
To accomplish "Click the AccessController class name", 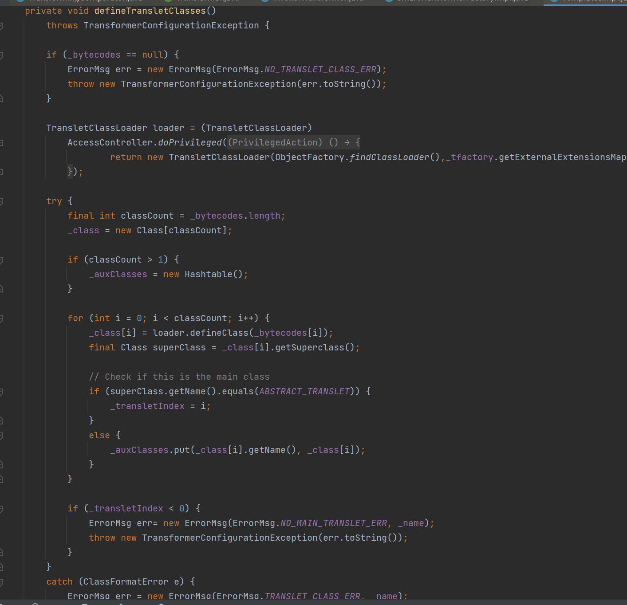I will pos(110,142).
